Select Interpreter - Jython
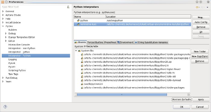 [x=19, y=52]
